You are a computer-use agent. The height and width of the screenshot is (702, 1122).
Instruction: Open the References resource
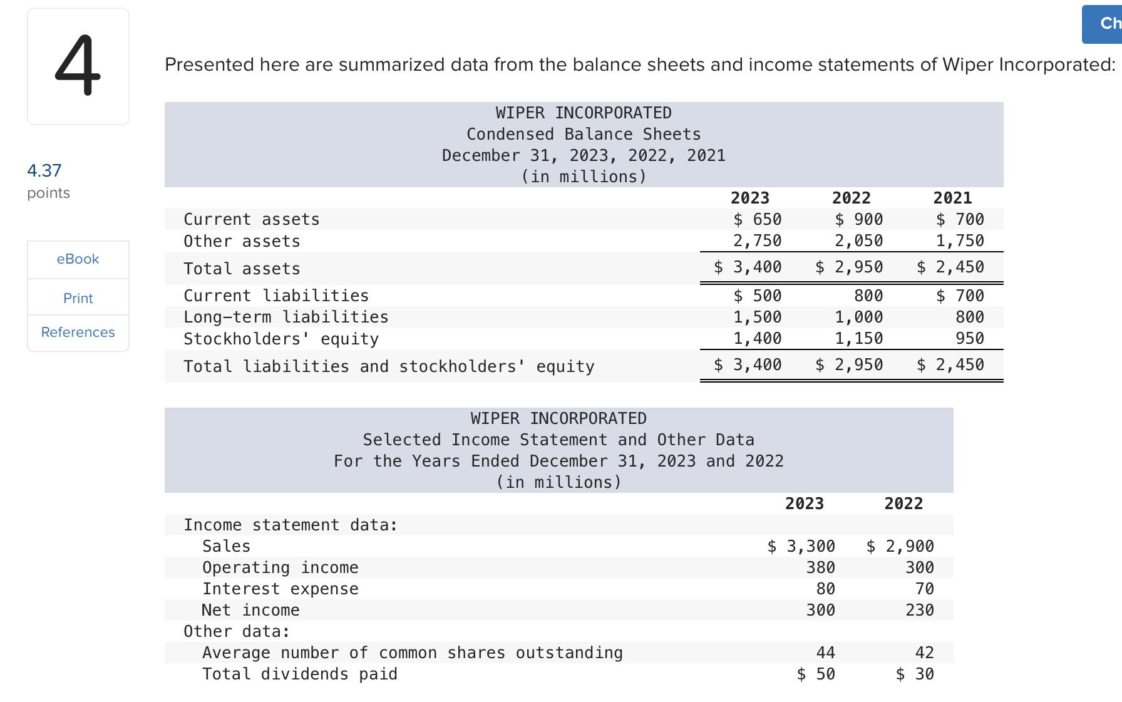click(78, 332)
